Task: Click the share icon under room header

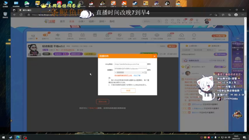Action: (x=162, y=54)
